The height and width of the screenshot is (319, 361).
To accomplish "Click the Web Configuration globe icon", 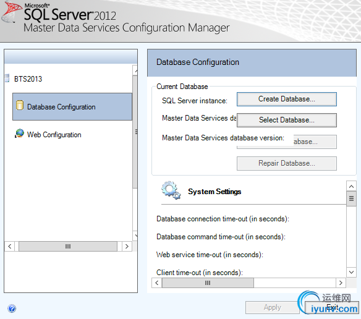I will pyautogui.click(x=19, y=134).
